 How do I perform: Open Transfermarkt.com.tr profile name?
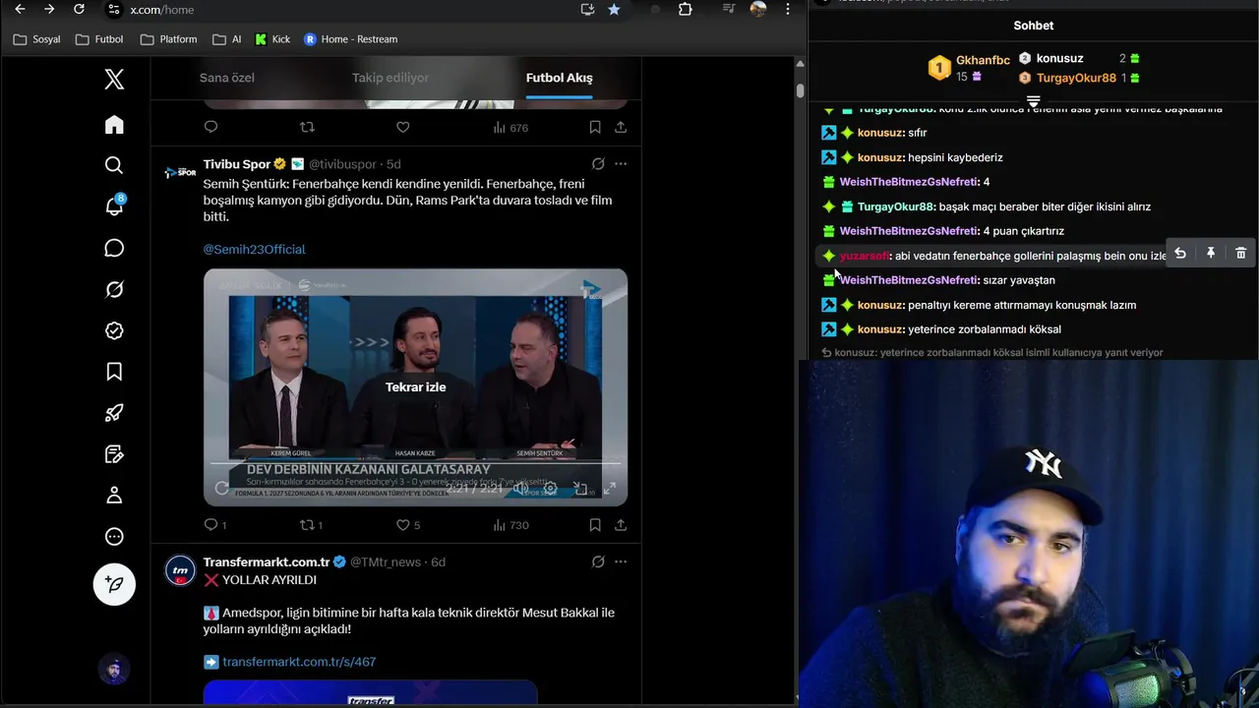pyautogui.click(x=267, y=562)
